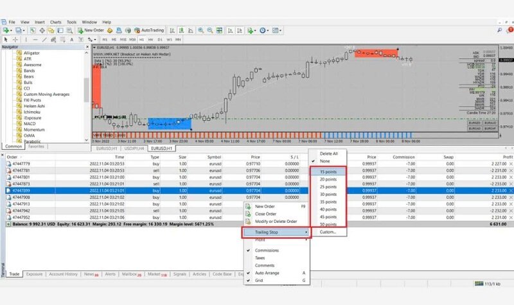This screenshot has width=514, height=305.
Task: Toggle the Terminal panel toolbar icon
Action: (x=60, y=30)
